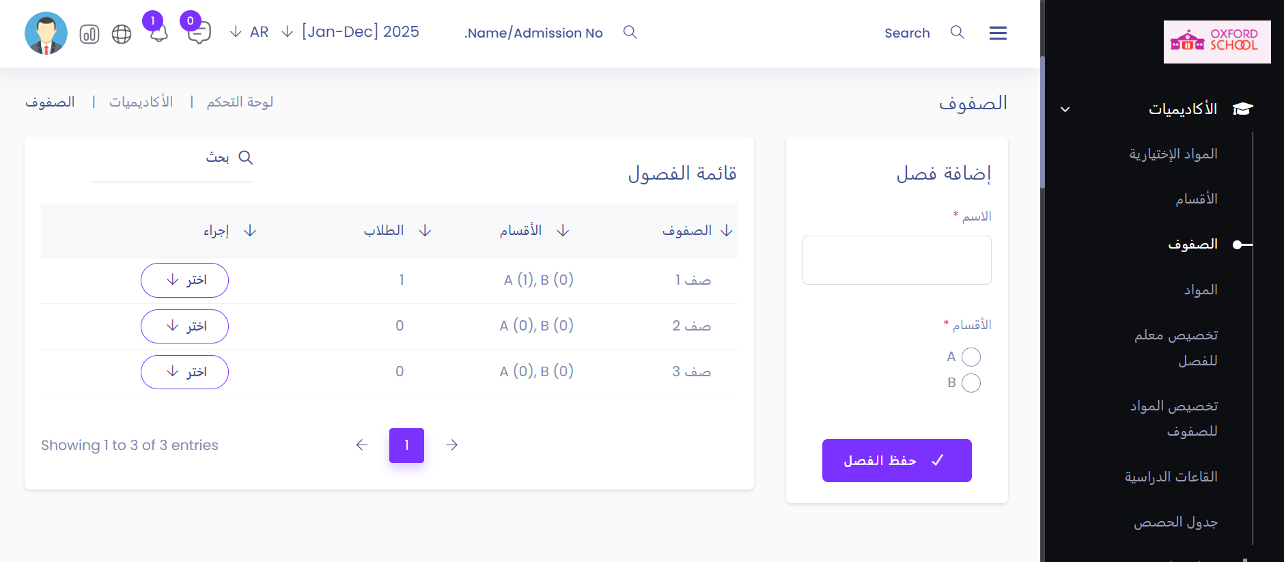Open الأقسام in the sidebar menu

pos(1196,199)
